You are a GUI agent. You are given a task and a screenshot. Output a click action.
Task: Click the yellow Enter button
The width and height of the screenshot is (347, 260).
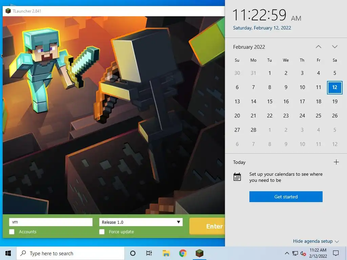coord(207,226)
